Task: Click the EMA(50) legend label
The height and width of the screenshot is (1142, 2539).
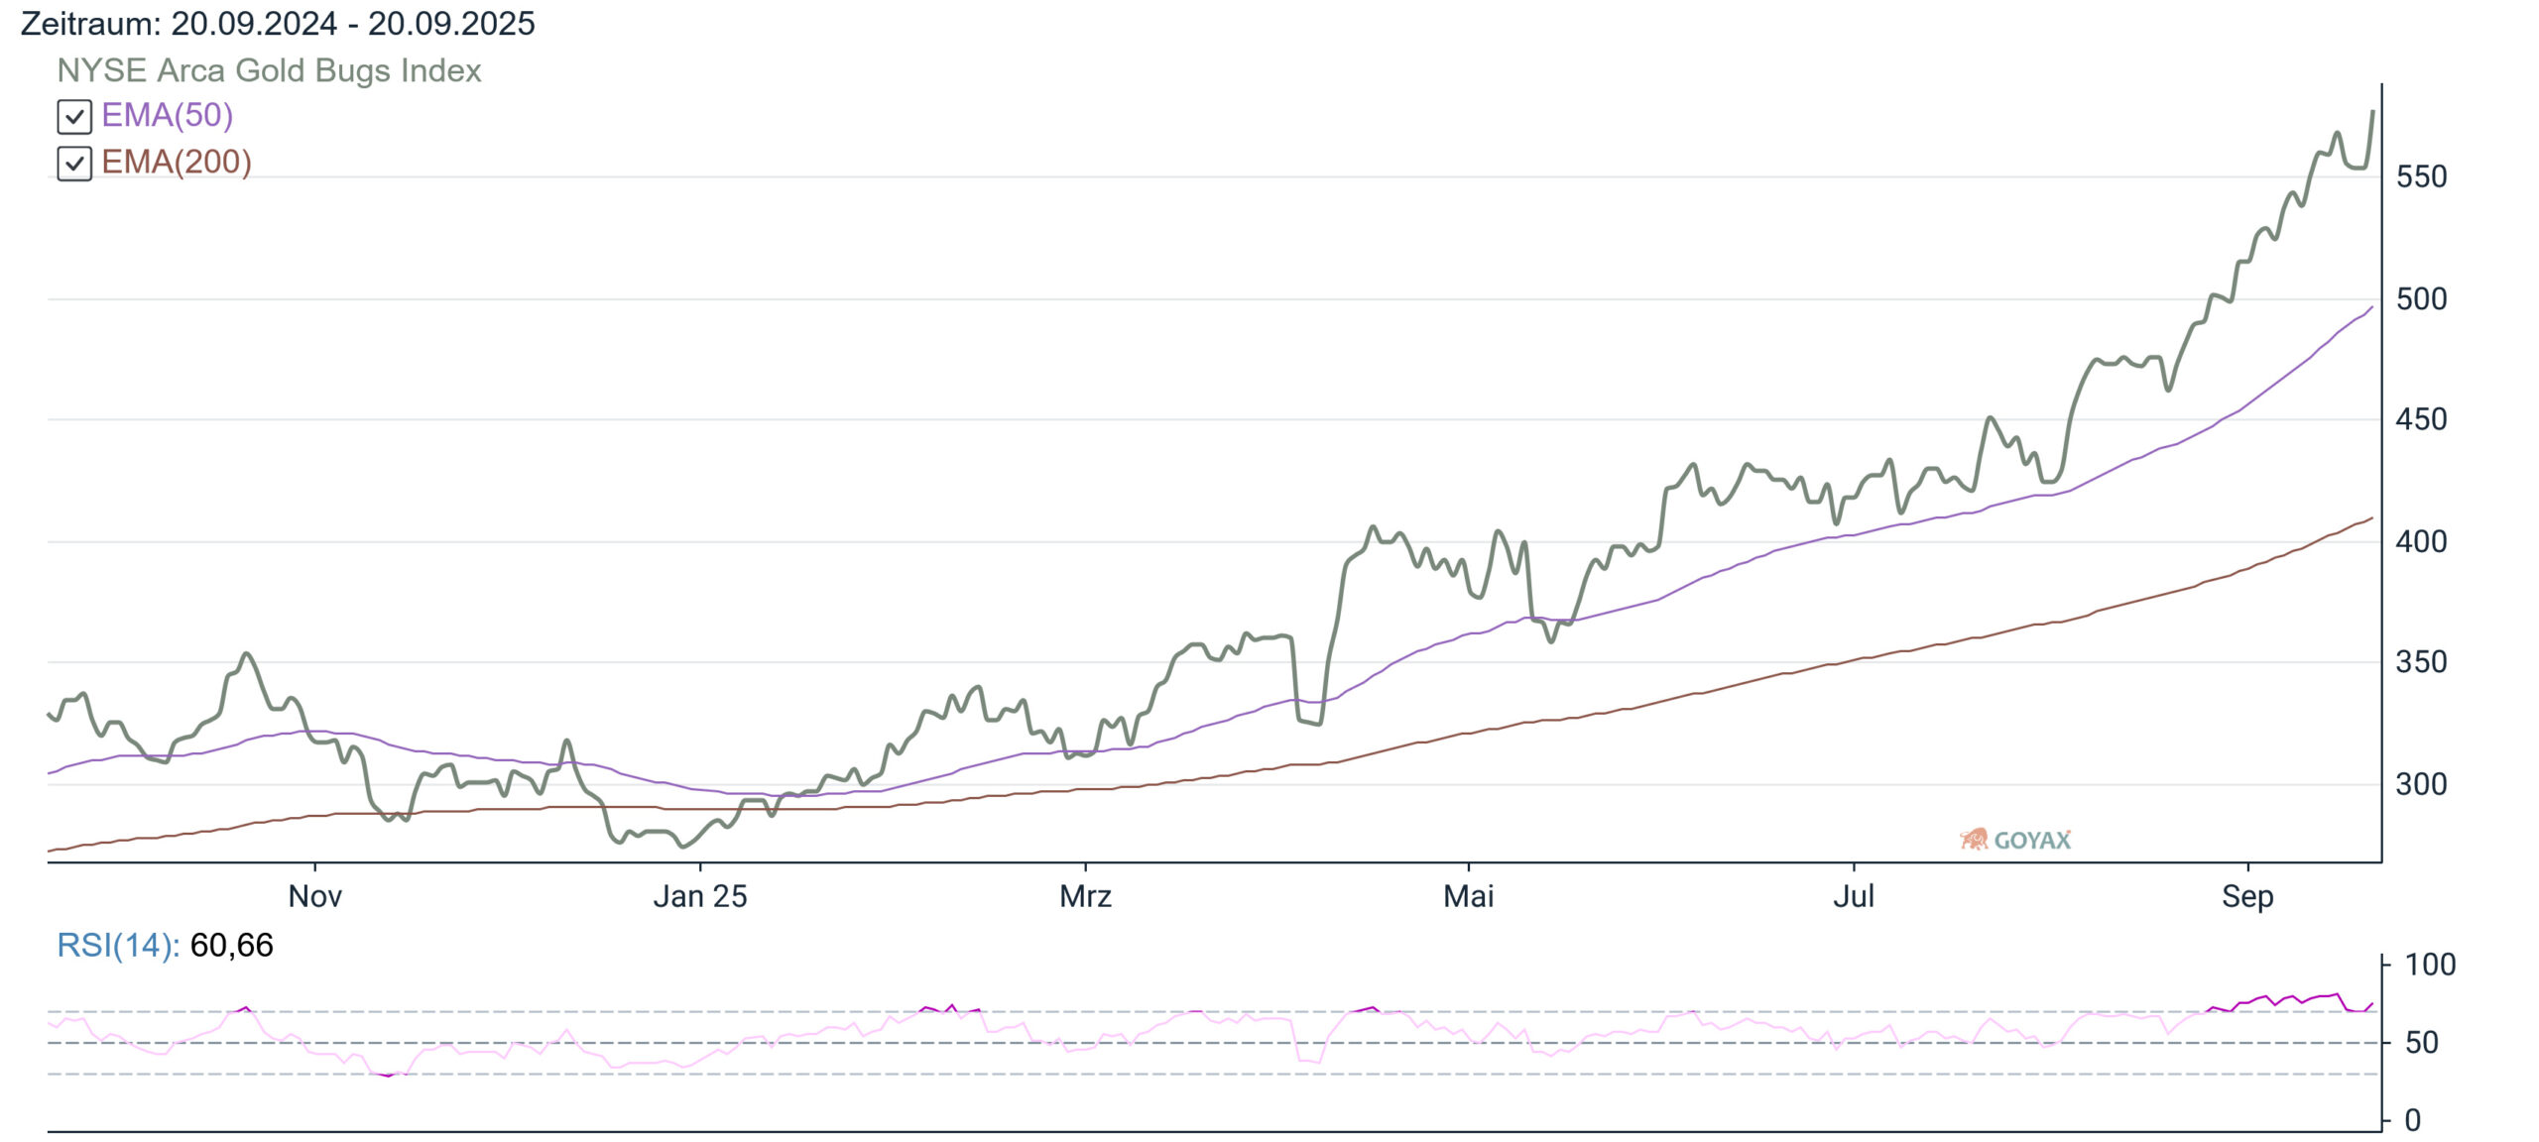Action: coord(167,116)
